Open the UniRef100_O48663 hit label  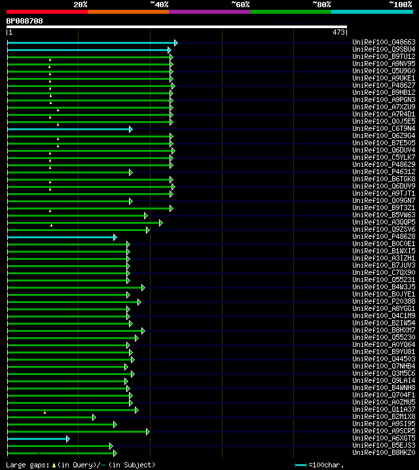click(x=384, y=42)
